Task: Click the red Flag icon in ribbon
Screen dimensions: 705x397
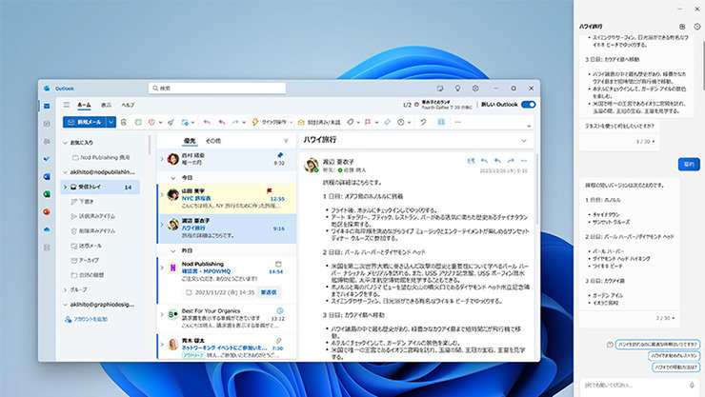Action: click(x=368, y=122)
